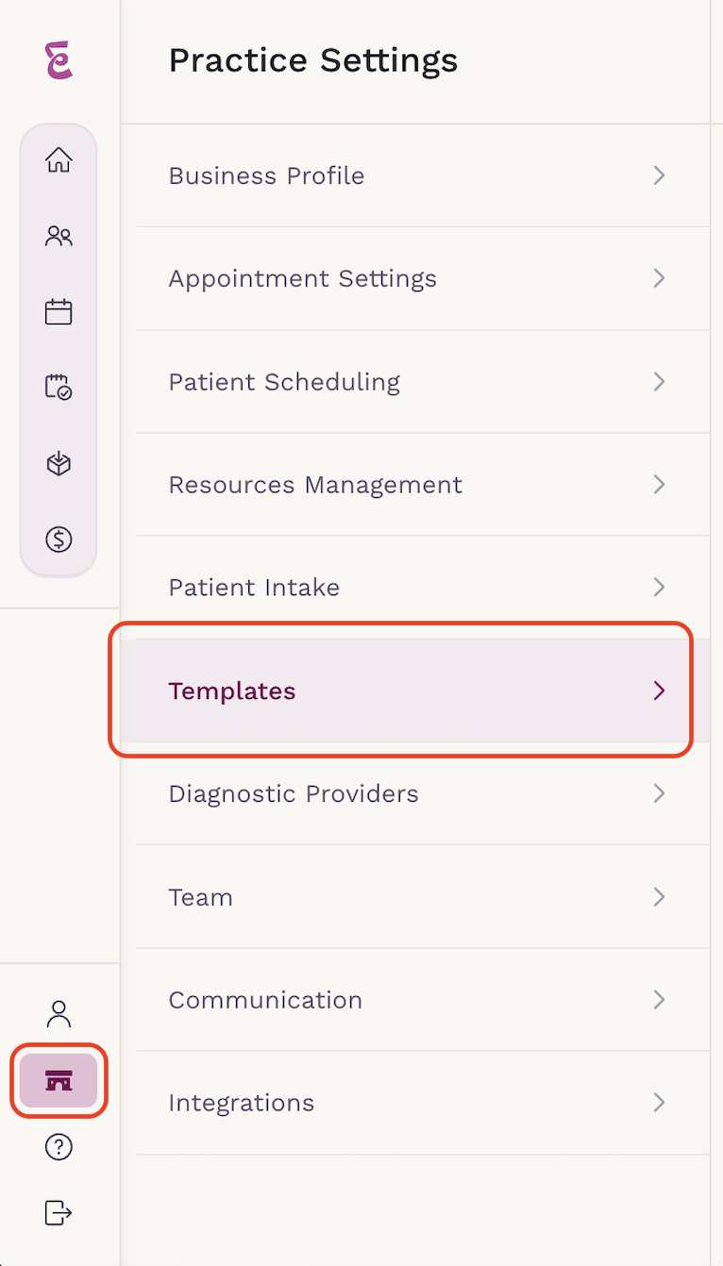This screenshot has width=723, height=1266.
Task: Expand the Team chevron arrow
Action: [x=660, y=896]
